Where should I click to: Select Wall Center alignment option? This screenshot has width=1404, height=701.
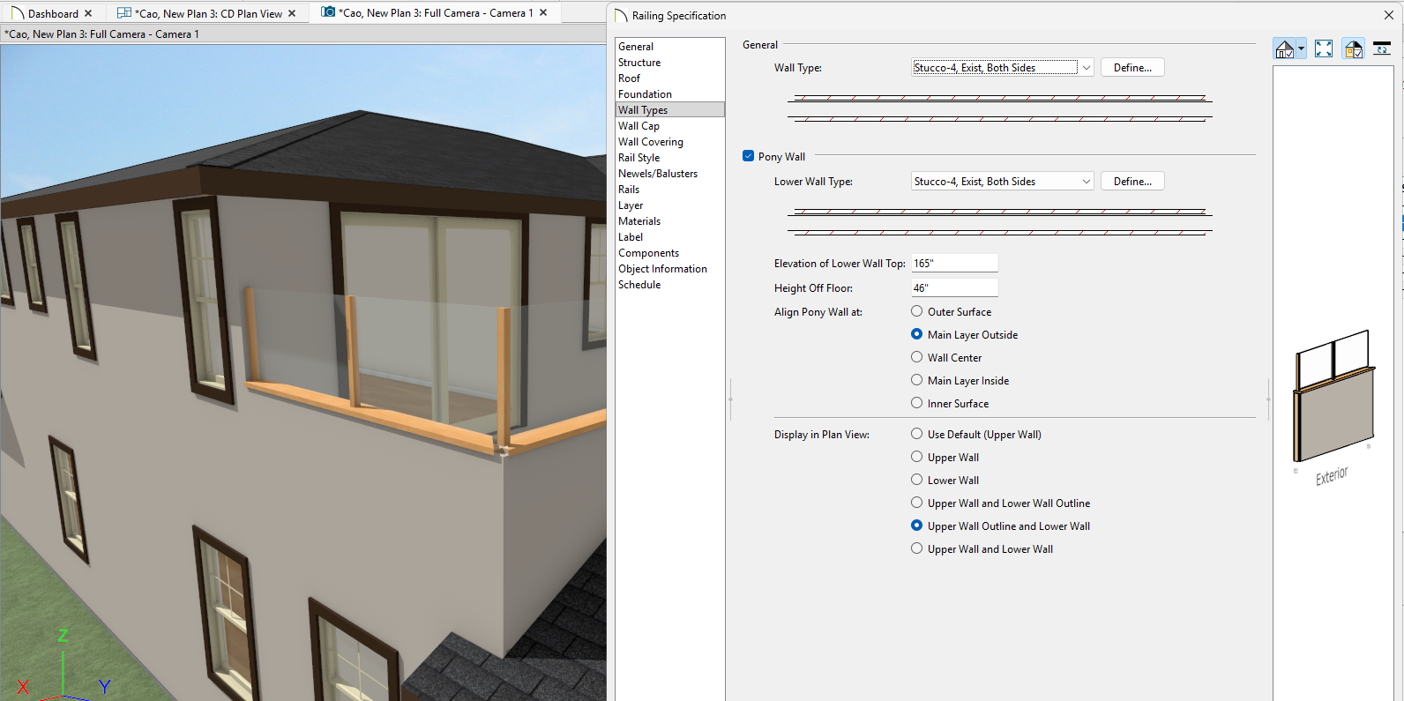click(917, 357)
